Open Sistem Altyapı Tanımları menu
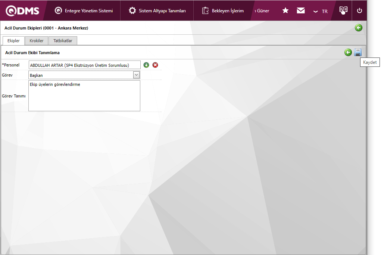381x255 pixels. click(x=157, y=11)
